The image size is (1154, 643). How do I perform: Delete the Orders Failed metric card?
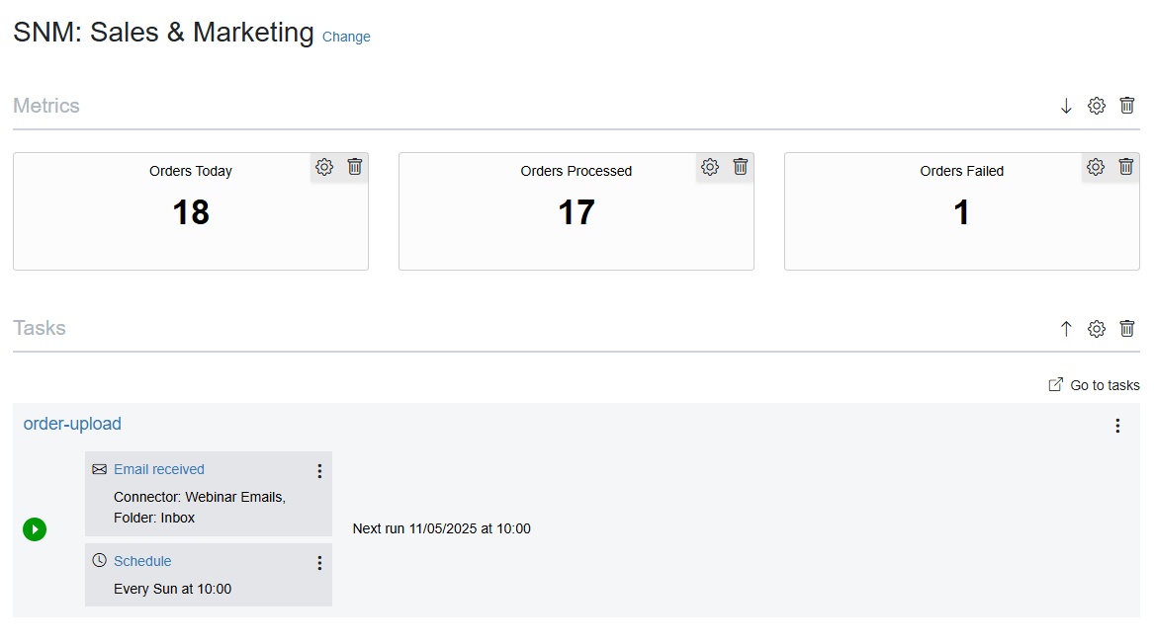tap(1126, 167)
